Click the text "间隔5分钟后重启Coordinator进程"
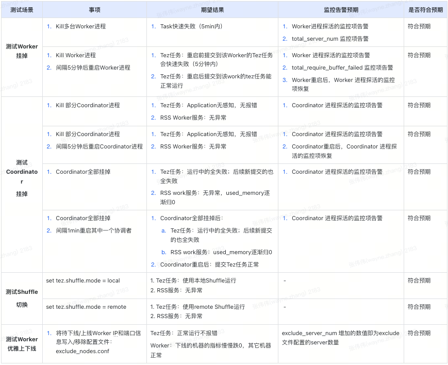Viewport: 448px width, 365px height. click(x=99, y=146)
